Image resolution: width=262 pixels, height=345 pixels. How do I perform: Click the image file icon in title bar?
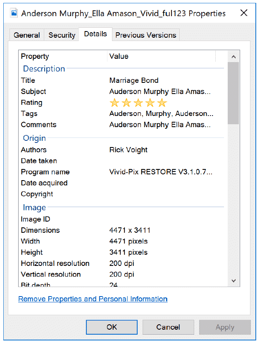(14, 13)
